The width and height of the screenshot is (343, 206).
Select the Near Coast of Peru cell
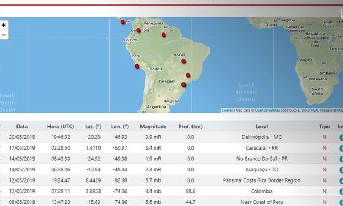pyautogui.click(x=262, y=202)
